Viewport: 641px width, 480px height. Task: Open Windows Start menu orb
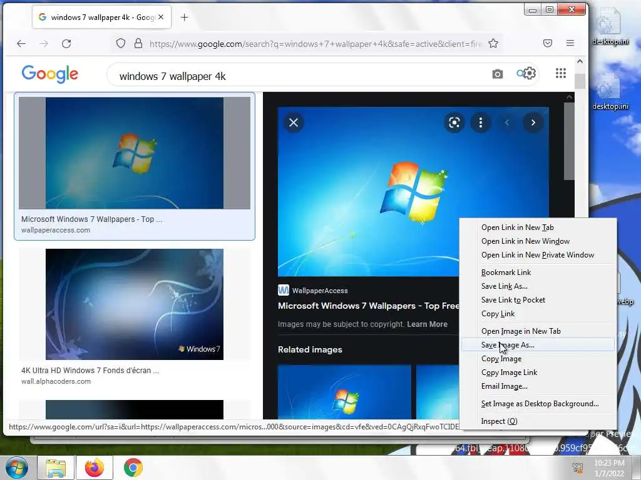tap(16, 467)
